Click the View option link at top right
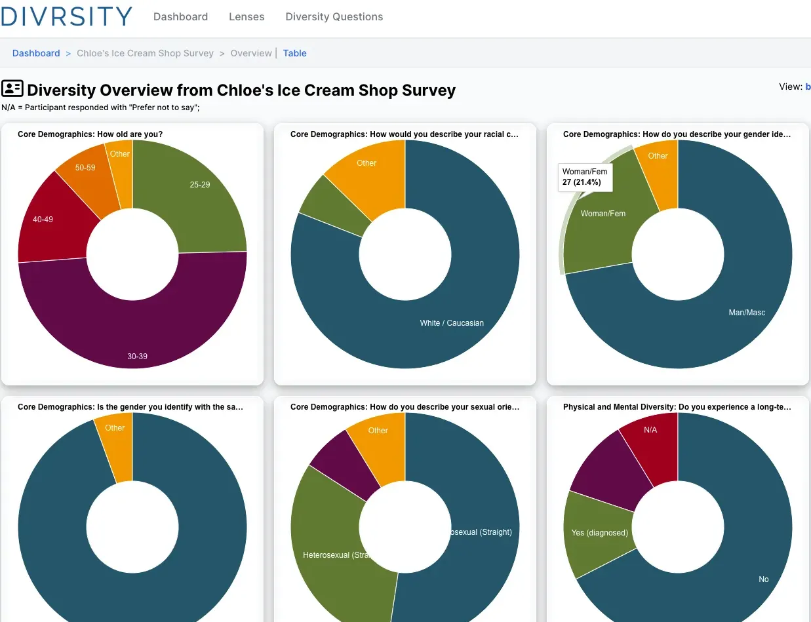This screenshot has height=622, width=811. [807, 87]
